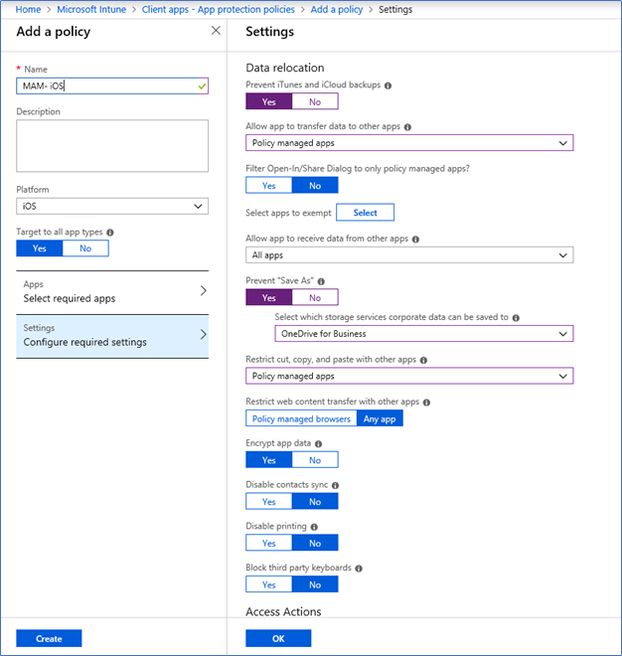The image size is (622, 656).
Task: Open the Platform iOS dropdown
Action: click(x=112, y=207)
